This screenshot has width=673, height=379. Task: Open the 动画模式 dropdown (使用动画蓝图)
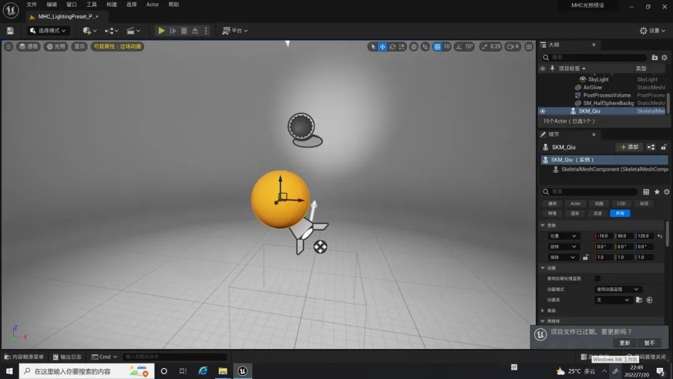(618, 289)
